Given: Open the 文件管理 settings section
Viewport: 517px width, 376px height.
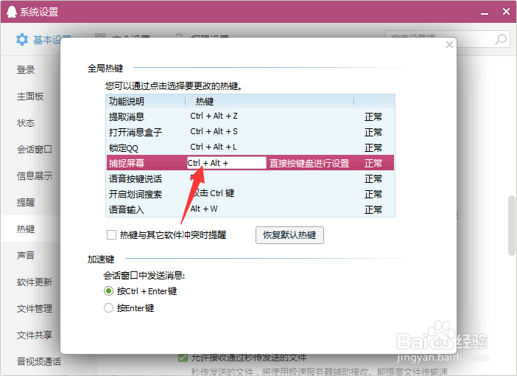Looking at the screenshot, I should tap(35, 308).
